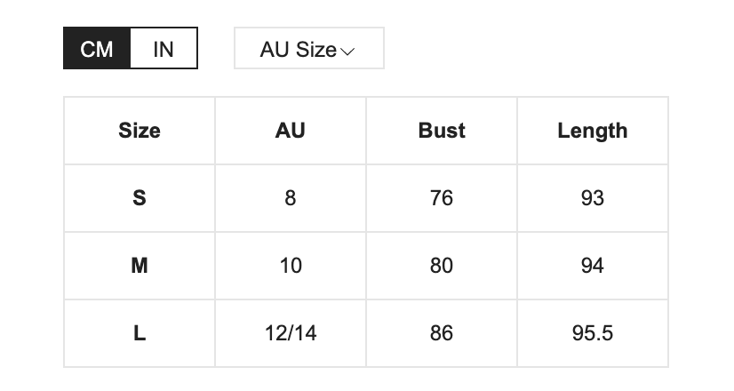The width and height of the screenshot is (734, 391).
Task: Click the AU column header
Action: point(291,131)
